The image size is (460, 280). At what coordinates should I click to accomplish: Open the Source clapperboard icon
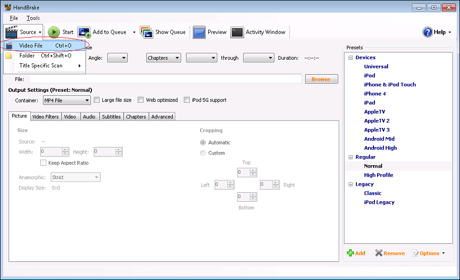tap(11, 32)
